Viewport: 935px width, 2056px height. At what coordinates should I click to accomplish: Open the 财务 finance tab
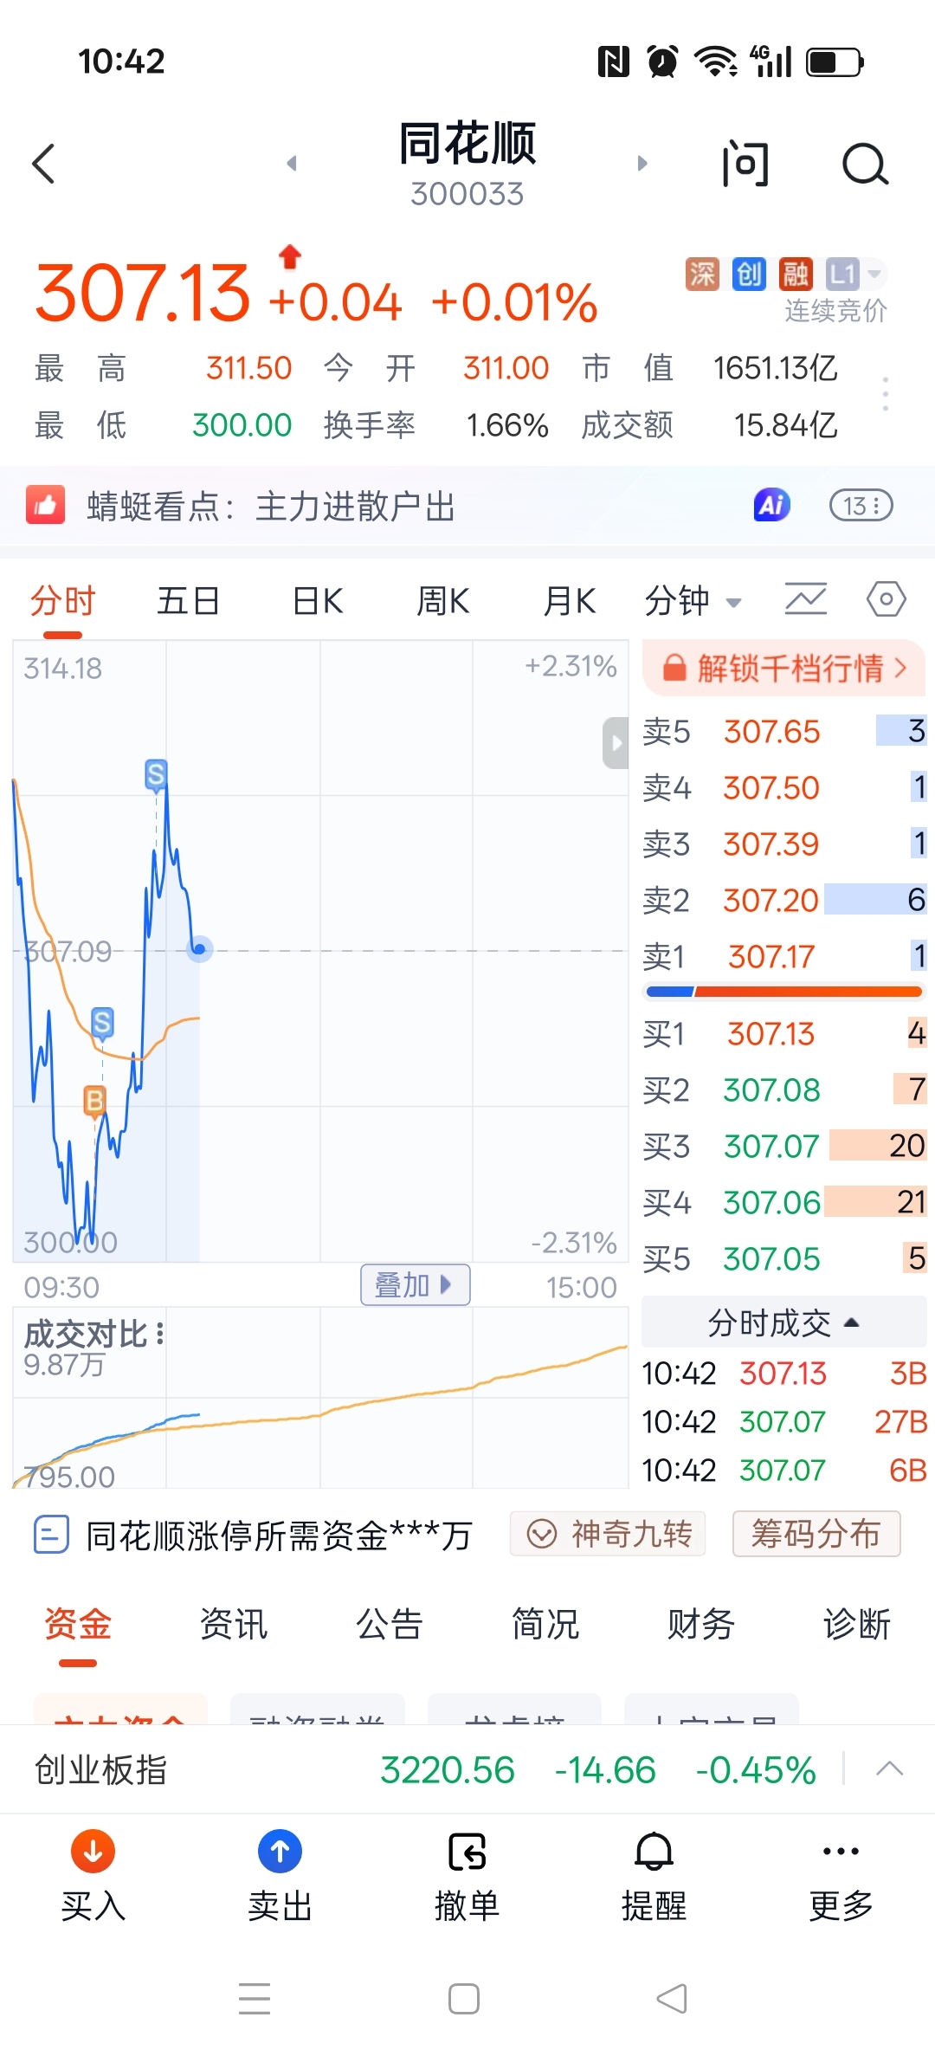pyautogui.click(x=700, y=1624)
